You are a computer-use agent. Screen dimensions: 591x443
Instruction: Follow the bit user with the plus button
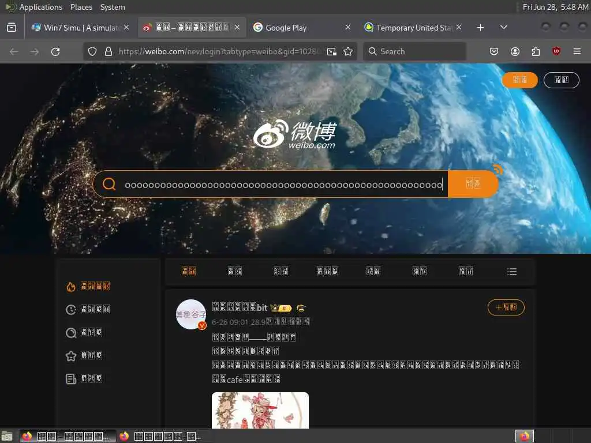[x=506, y=307]
